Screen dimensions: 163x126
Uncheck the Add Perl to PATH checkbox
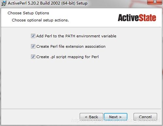click(x=33, y=36)
